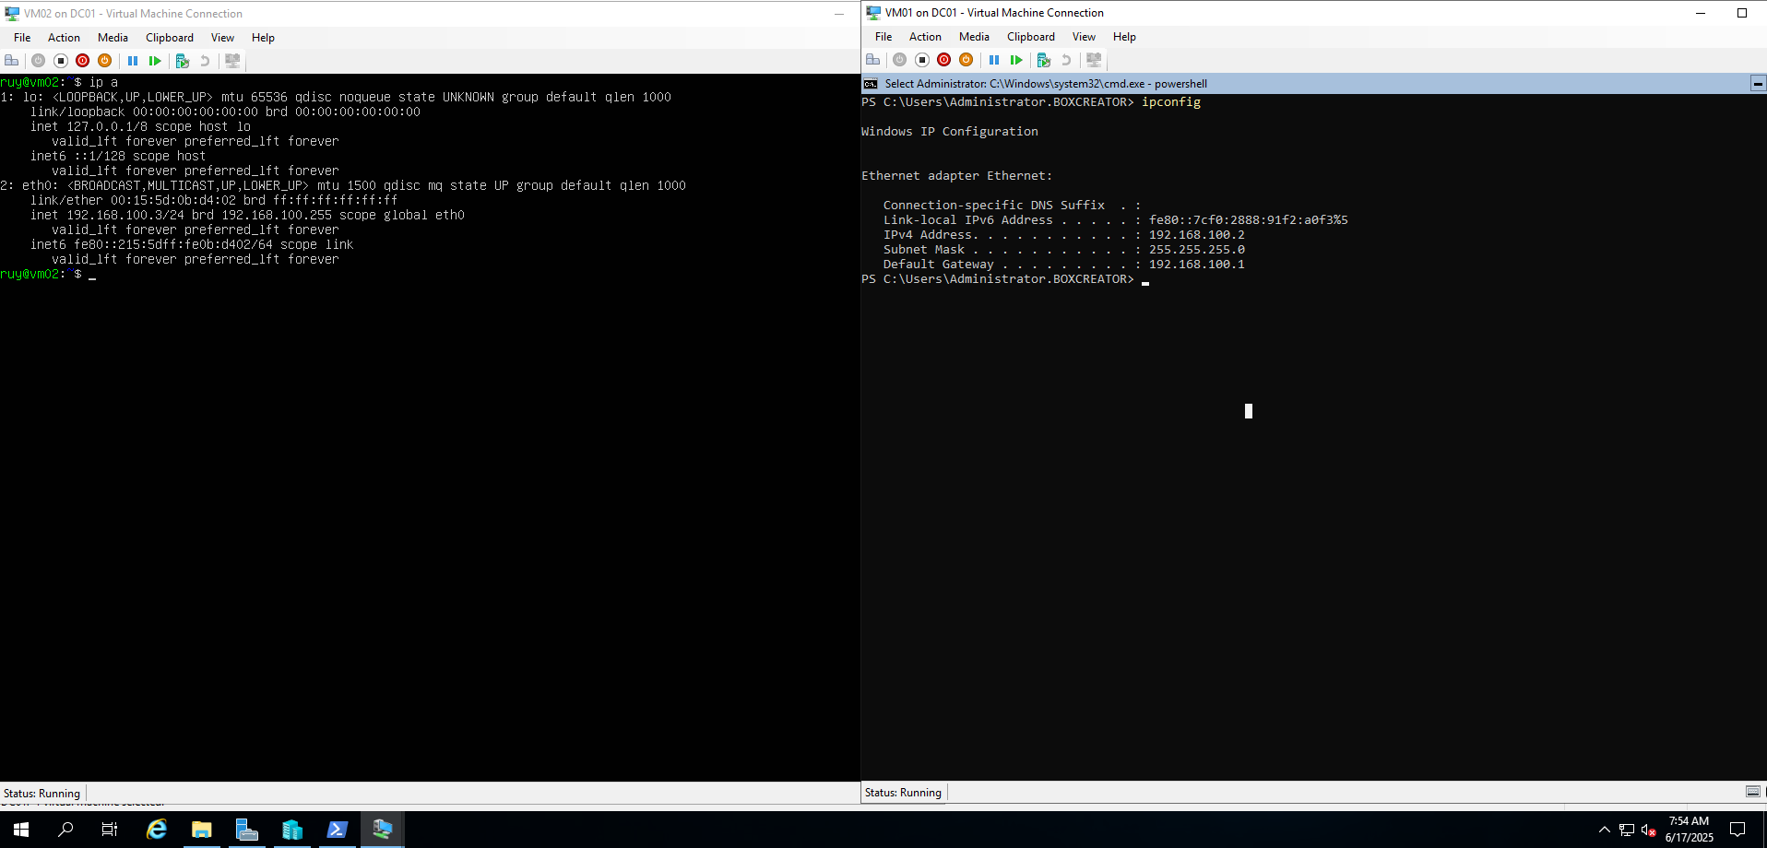This screenshot has width=1767, height=848.
Task: Click inside the VM02 Linux terminal
Action: [430, 461]
